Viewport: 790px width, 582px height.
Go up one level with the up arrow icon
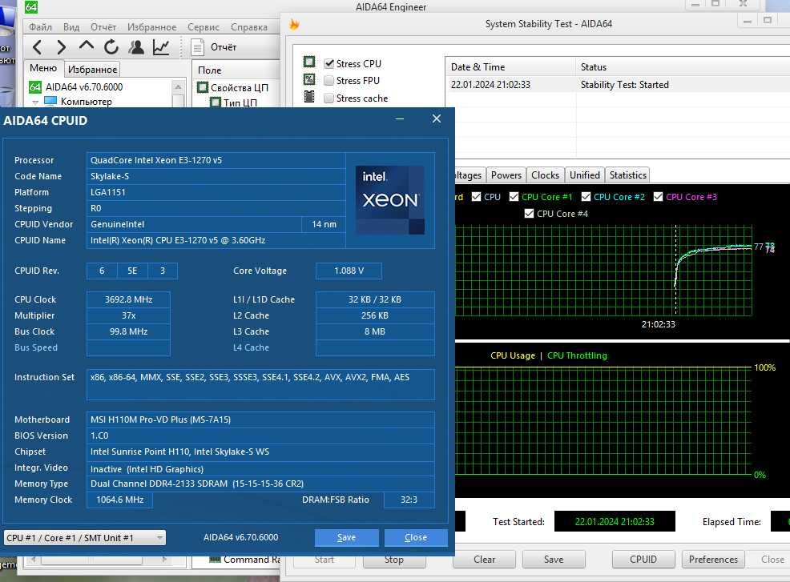tap(87, 46)
